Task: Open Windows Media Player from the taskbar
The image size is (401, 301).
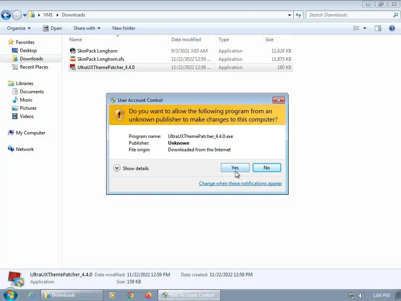Action: tap(112, 295)
